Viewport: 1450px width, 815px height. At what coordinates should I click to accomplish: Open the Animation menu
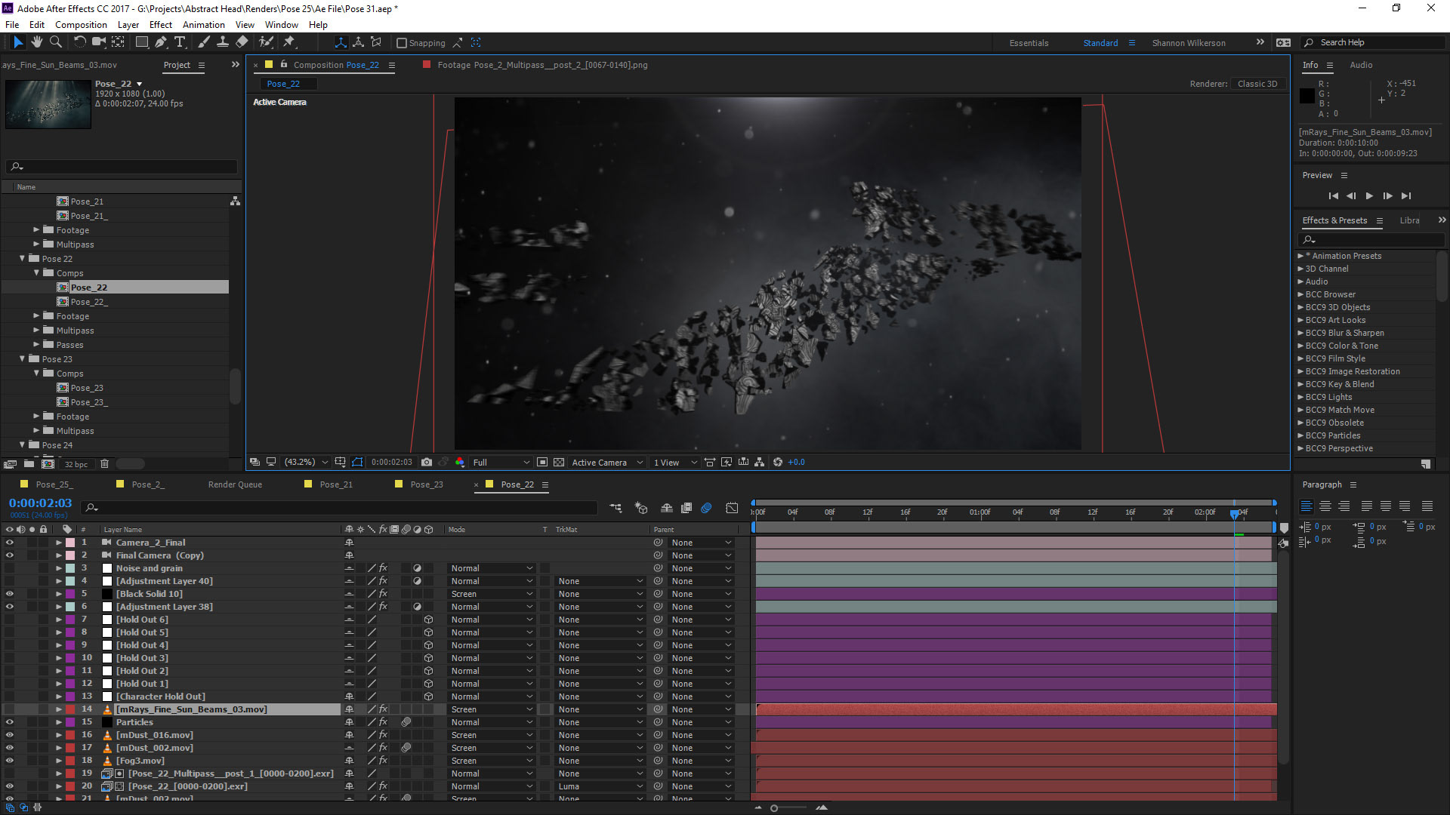click(203, 25)
